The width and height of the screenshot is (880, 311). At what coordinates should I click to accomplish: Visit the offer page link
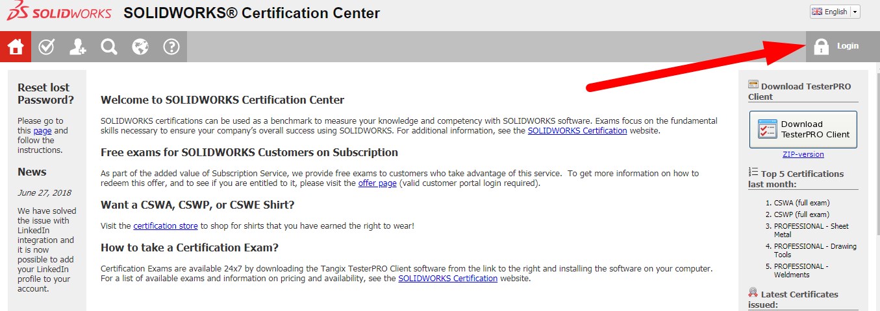pos(377,183)
